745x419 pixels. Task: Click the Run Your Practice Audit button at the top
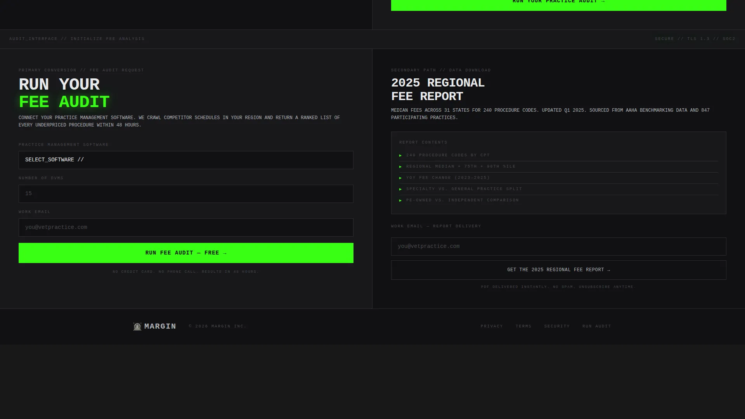pos(558,4)
